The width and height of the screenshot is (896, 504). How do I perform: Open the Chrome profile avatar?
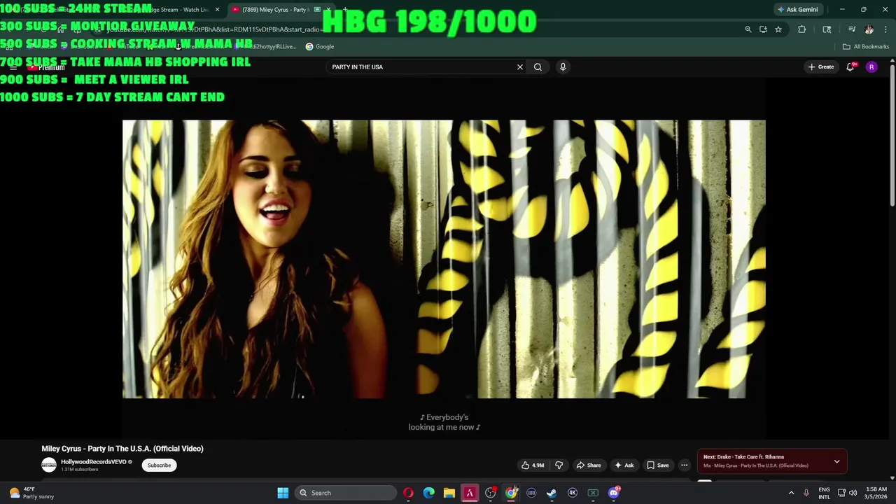pyautogui.click(x=869, y=29)
